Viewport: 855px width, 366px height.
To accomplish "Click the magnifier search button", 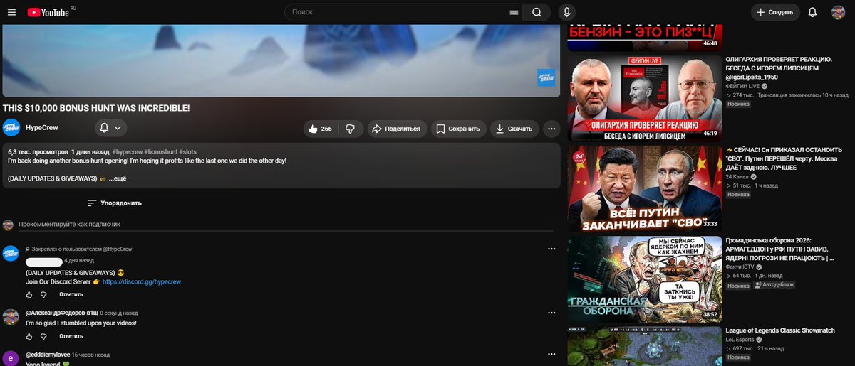I will (x=537, y=12).
